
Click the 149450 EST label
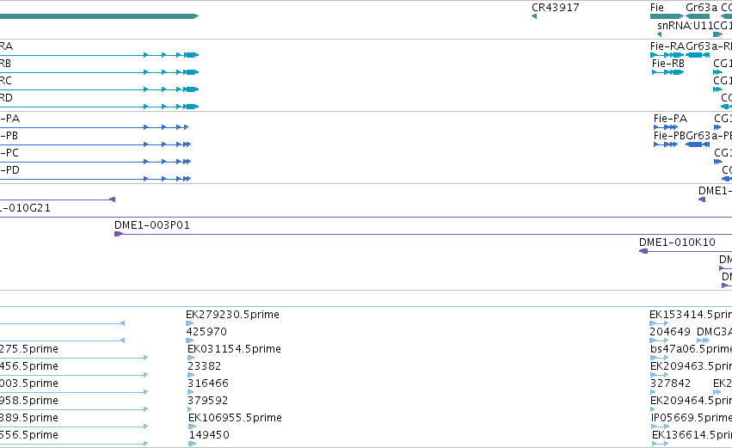[209, 435]
